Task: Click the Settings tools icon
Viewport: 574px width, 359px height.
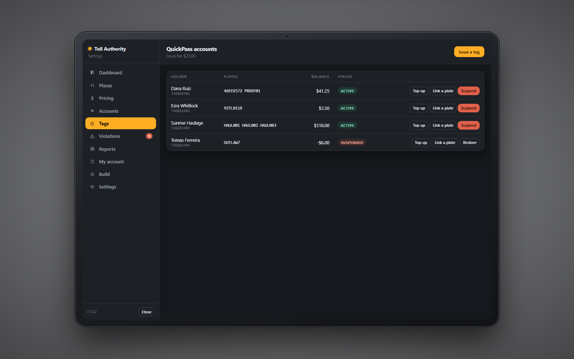Action: [92, 187]
